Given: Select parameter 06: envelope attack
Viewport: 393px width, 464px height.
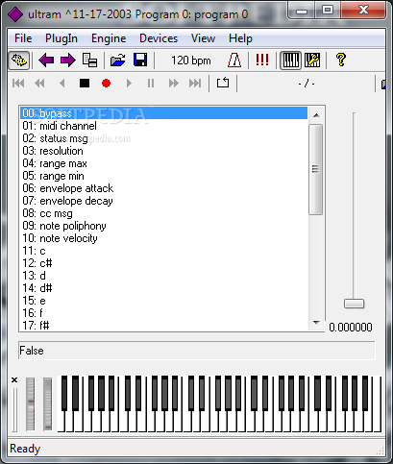Looking at the screenshot, I should [x=163, y=188].
